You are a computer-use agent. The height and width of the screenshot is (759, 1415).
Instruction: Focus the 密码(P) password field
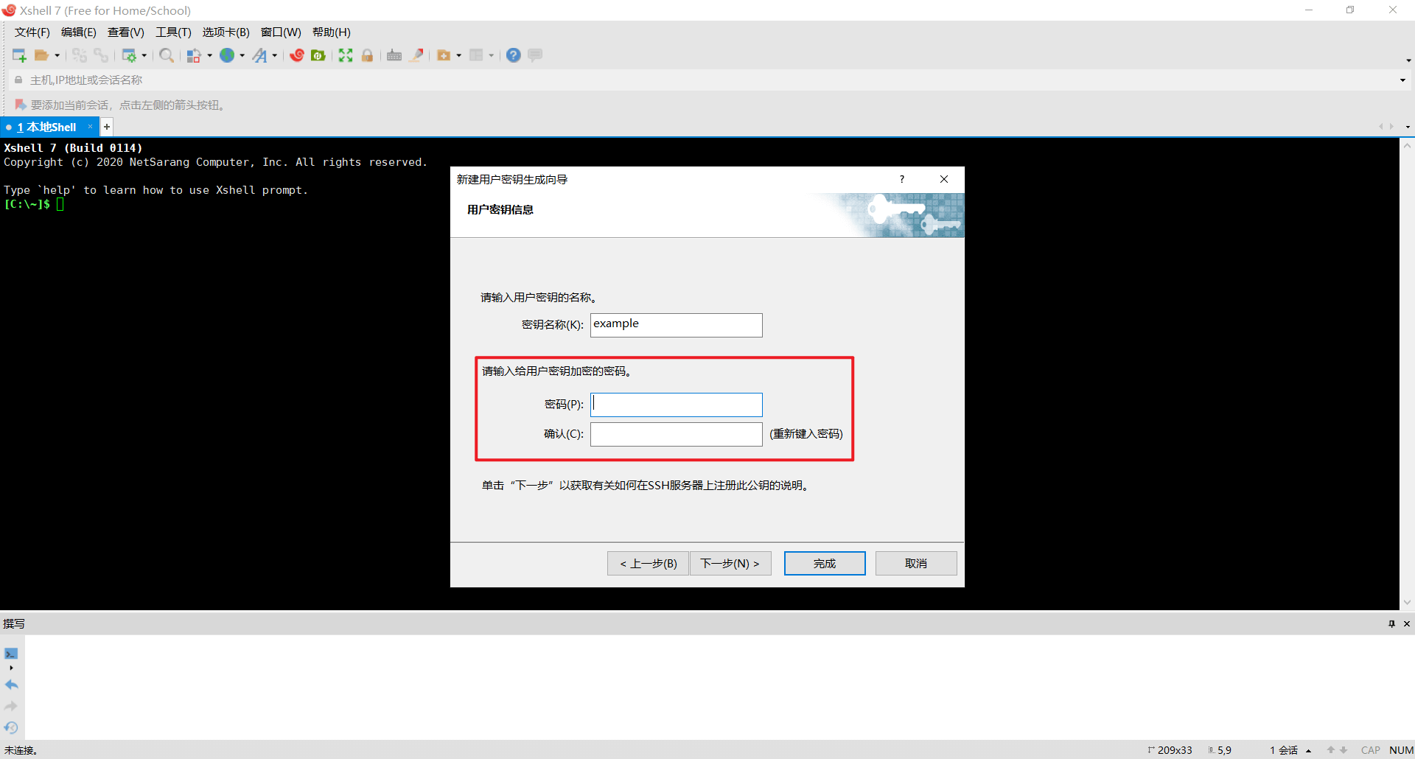tap(676, 405)
